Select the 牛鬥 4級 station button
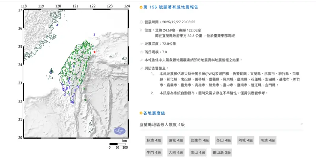The height and width of the screenshot is (162, 316). [x=154, y=152]
